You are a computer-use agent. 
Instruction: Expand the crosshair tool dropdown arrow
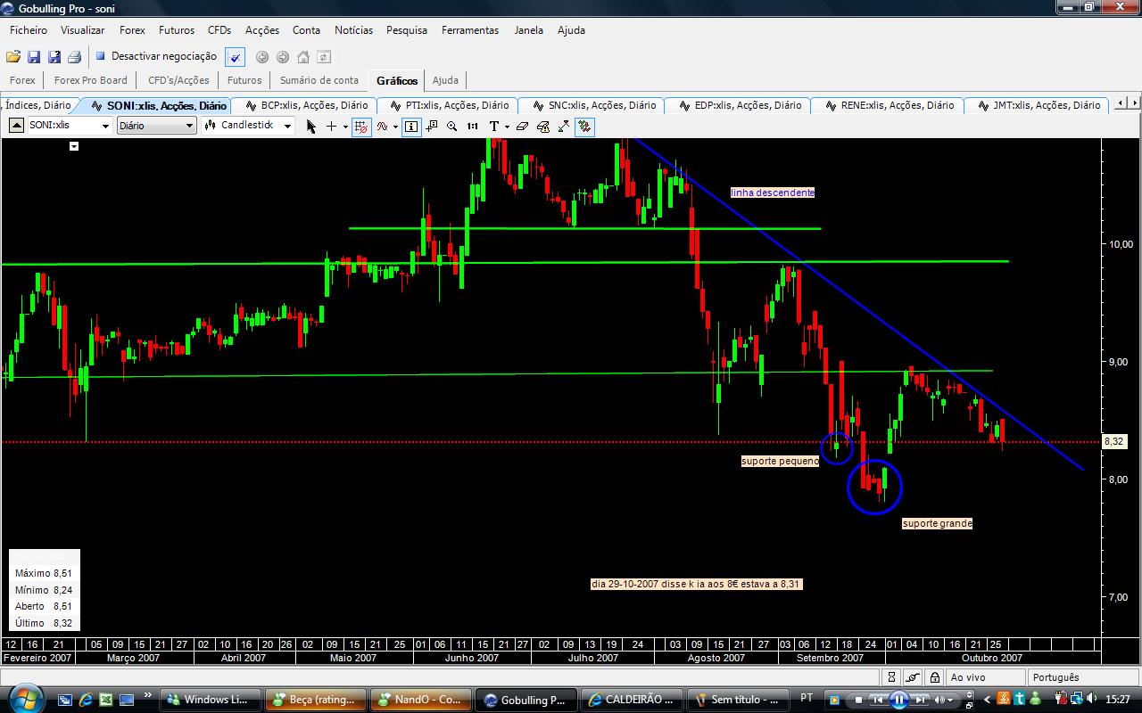point(345,126)
